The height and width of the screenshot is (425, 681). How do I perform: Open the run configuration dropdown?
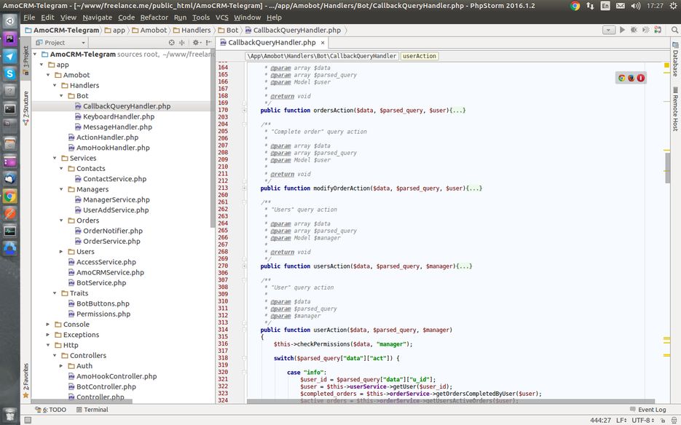point(608,30)
